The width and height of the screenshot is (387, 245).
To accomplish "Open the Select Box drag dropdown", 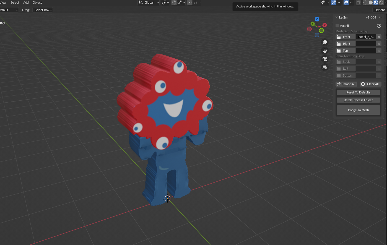I will (43, 10).
